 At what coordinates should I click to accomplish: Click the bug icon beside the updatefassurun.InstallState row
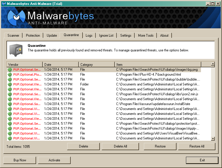pos(10,104)
